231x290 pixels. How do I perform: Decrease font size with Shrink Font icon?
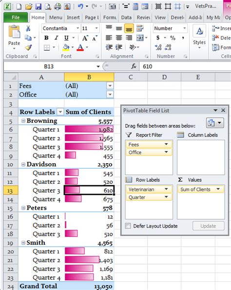(95, 38)
